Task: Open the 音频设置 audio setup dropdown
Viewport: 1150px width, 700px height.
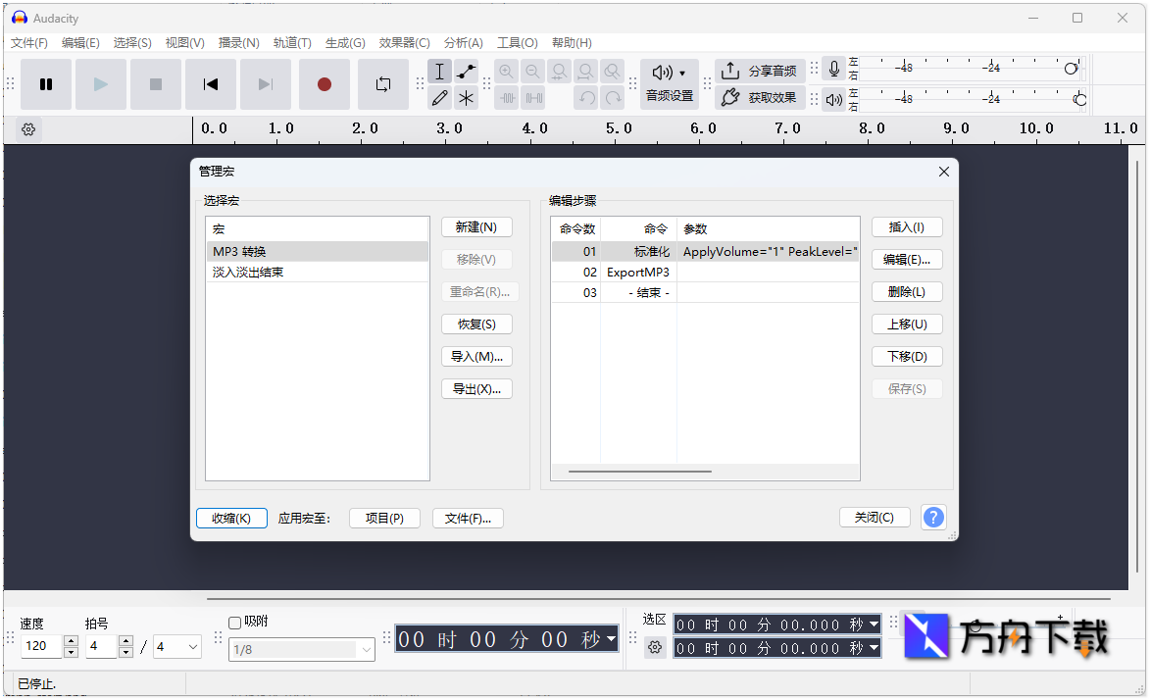Action: pos(669,83)
